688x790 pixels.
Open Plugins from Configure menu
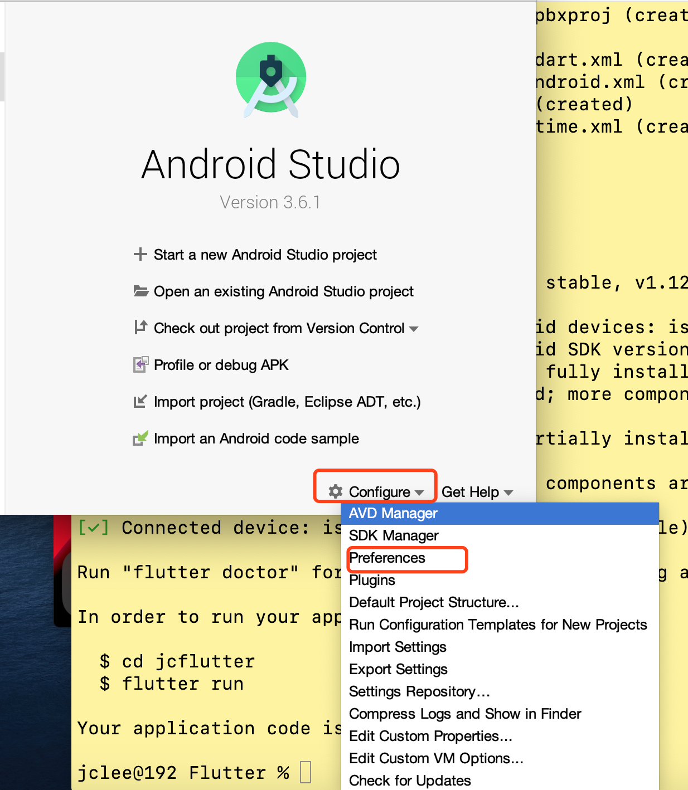(500, 580)
